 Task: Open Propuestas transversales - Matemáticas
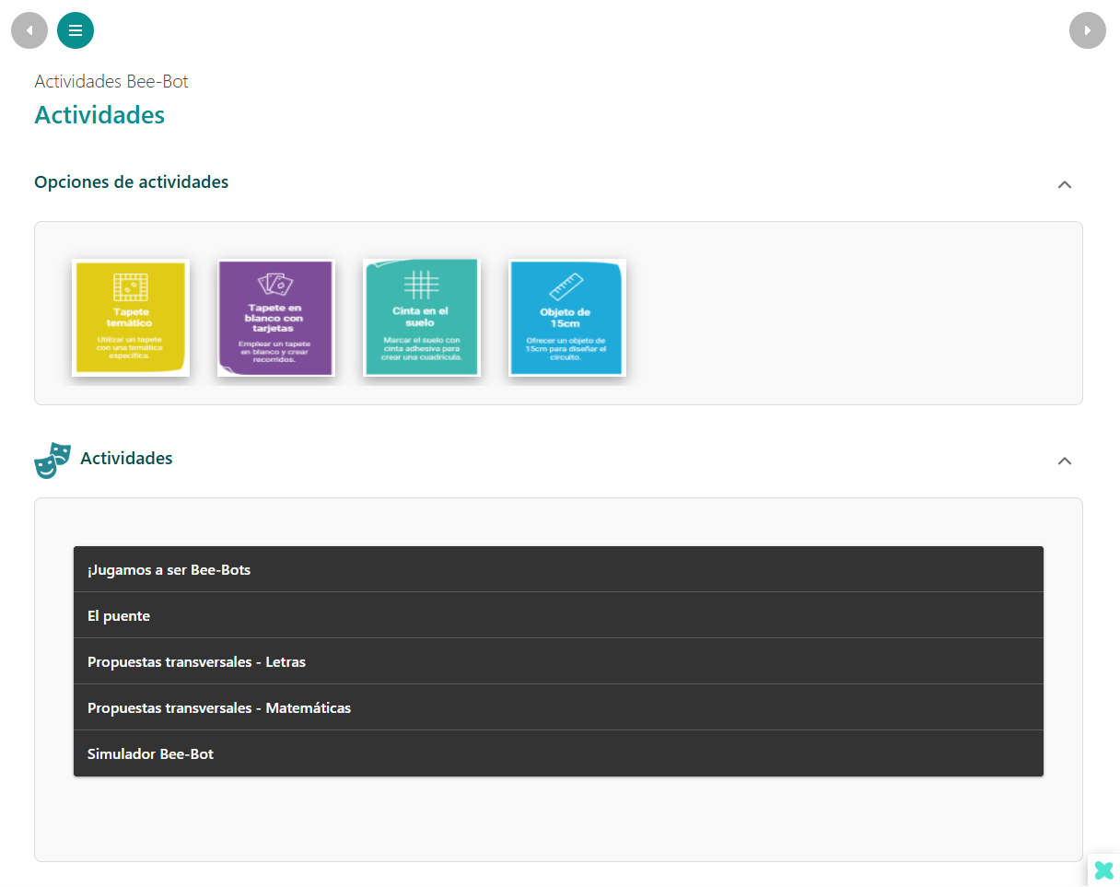pos(558,707)
